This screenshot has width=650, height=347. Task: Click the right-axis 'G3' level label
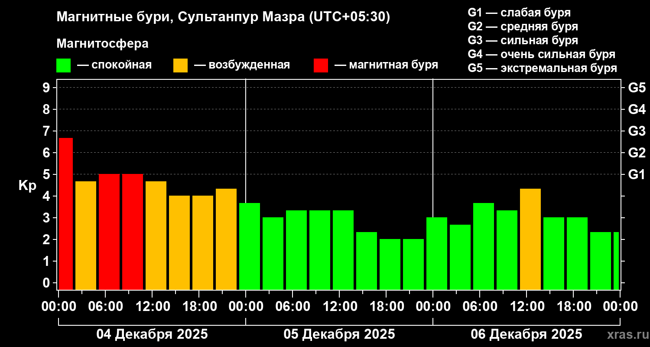637,131
